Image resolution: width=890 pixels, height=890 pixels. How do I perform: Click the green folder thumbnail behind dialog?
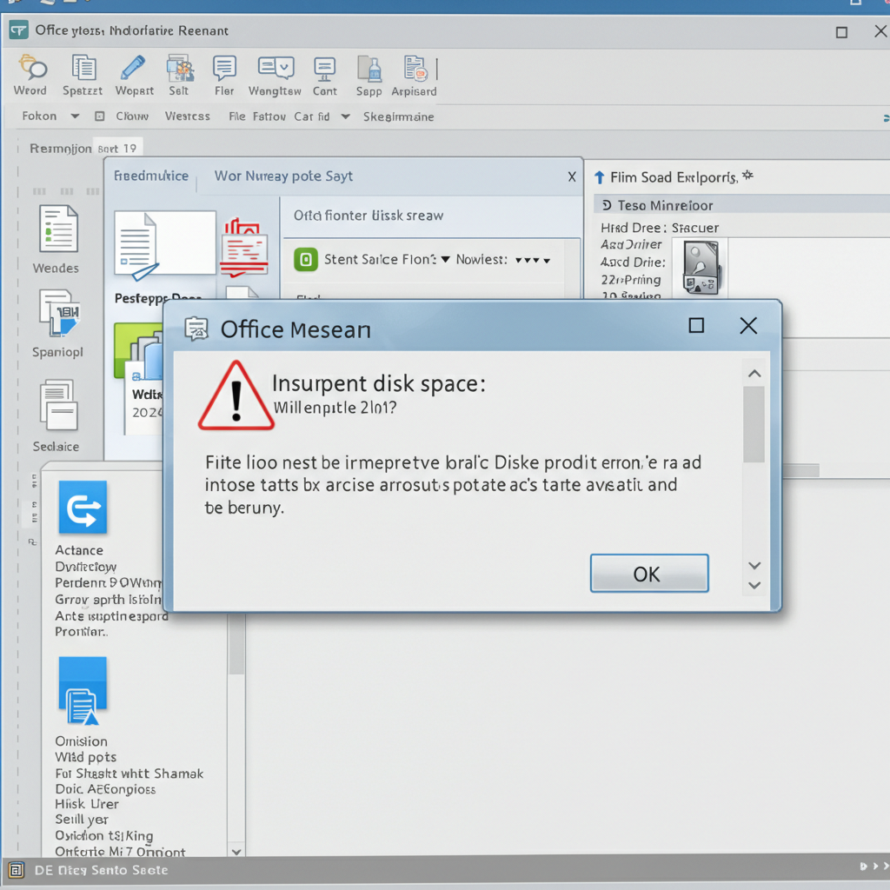[138, 350]
